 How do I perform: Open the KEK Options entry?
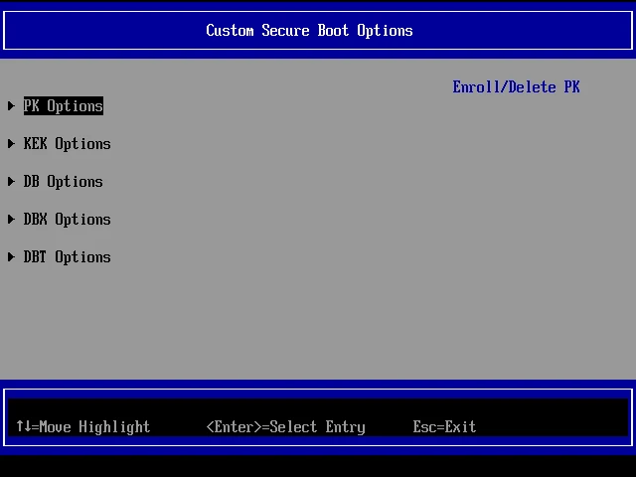click(68, 144)
